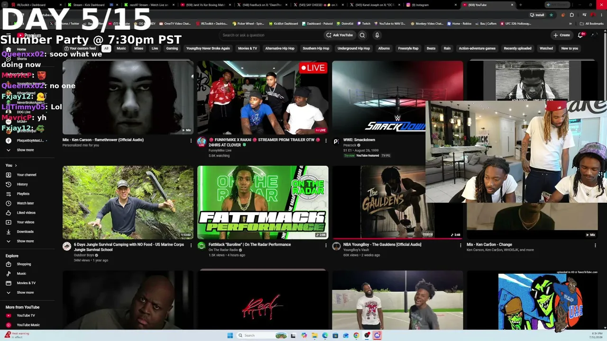Click the YouTube search field

coord(270,35)
